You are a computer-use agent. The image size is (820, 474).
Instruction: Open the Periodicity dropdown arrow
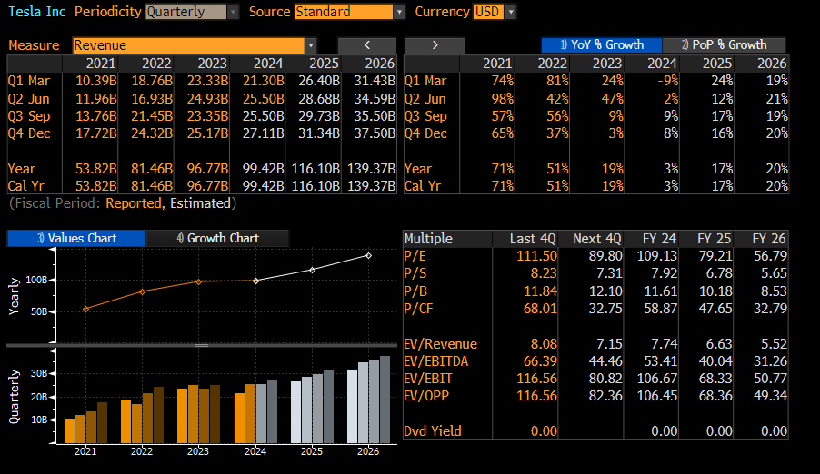(x=234, y=12)
